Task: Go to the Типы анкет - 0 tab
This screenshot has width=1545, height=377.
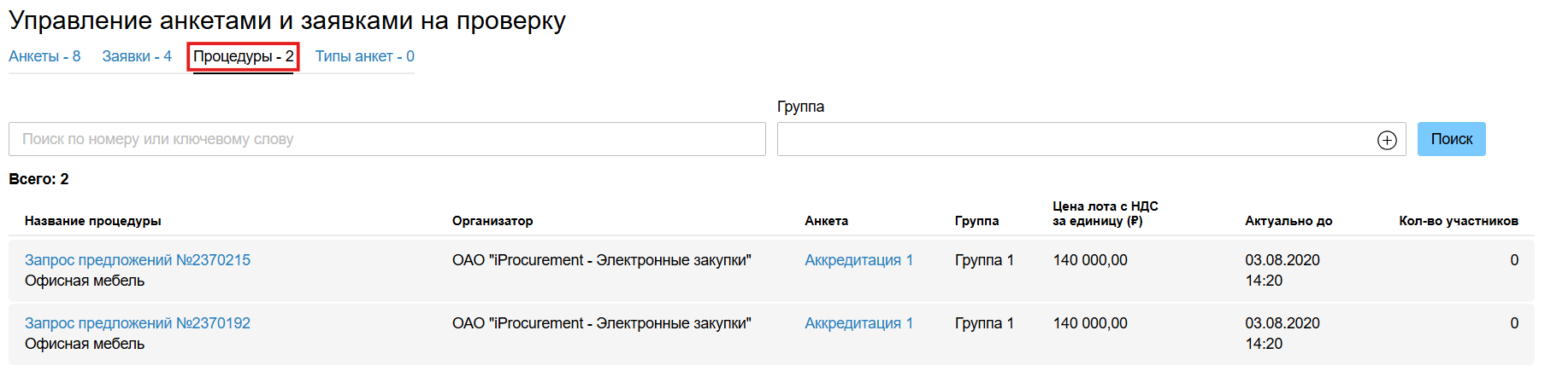Action: (x=364, y=56)
